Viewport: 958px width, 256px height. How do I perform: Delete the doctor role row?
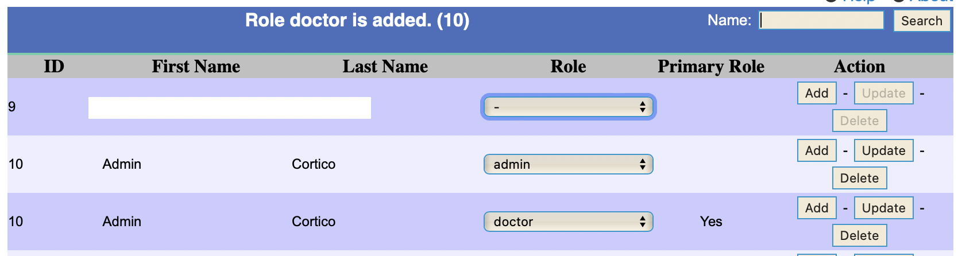[x=859, y=235]
